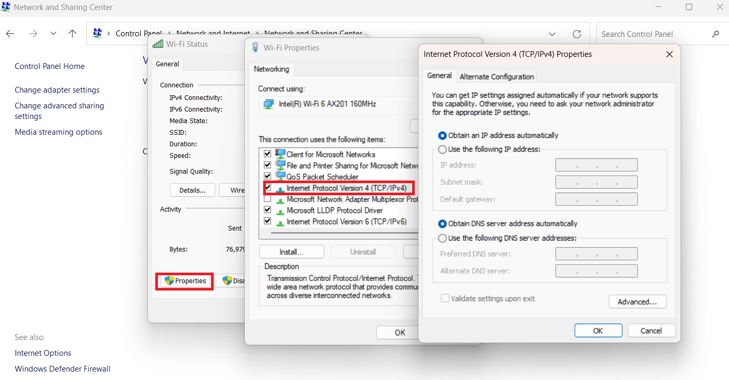Screen dimensions: 729x380
Task: Click the Network Adapter Multiplexor item icon
Action: pyautogui.click(x=280, y=200)
